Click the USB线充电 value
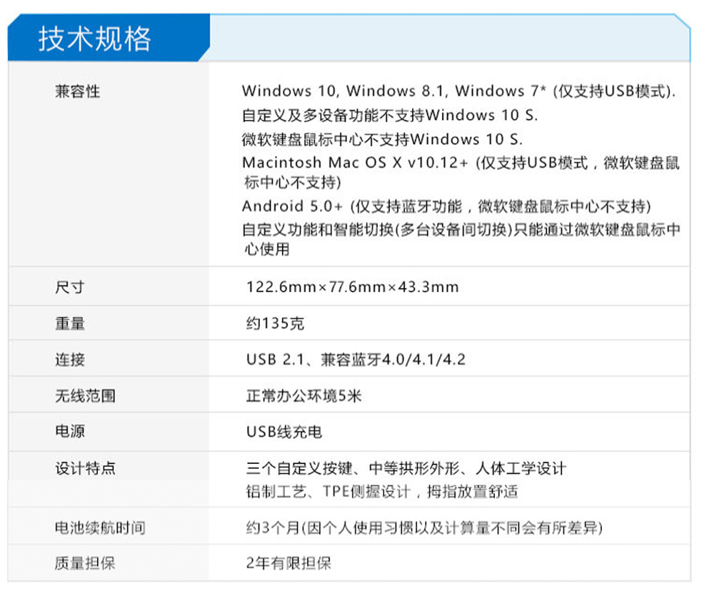 [284, 432]
